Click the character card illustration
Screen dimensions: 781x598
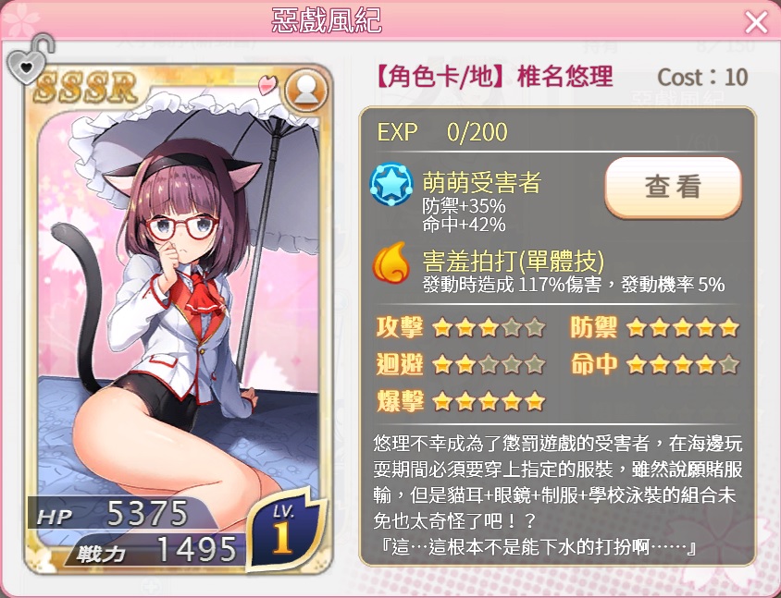coord(179,318)
